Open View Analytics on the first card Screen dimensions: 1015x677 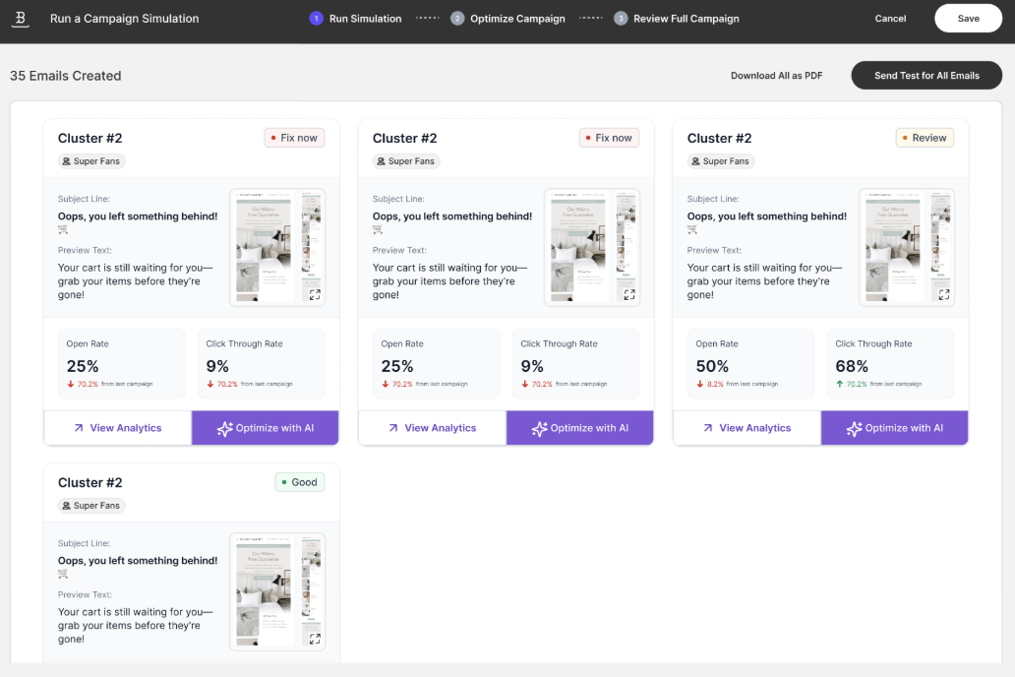118,428
